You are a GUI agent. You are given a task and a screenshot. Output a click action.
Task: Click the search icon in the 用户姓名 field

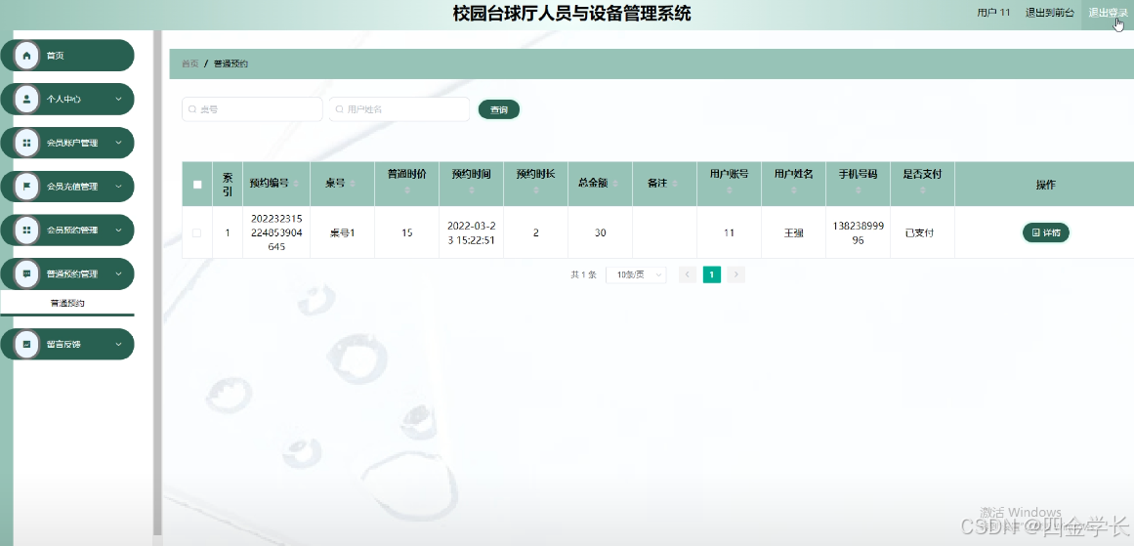(339, 109)
